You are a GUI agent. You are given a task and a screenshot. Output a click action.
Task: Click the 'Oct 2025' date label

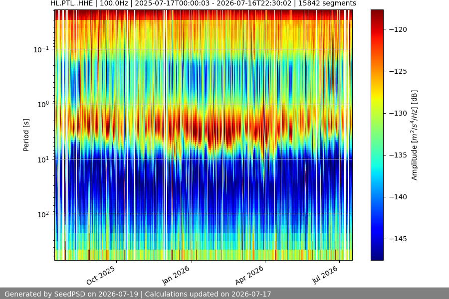click(101, 275)
